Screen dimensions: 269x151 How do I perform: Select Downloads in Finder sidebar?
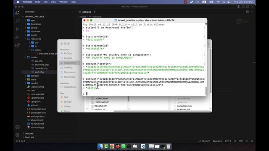(70, 77)
